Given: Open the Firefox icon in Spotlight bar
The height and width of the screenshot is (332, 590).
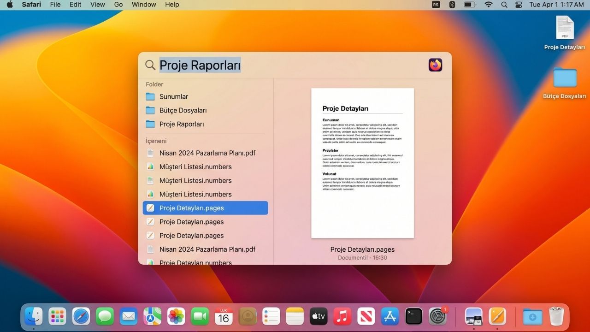Looking at the screenshot, I should [435, 65].
